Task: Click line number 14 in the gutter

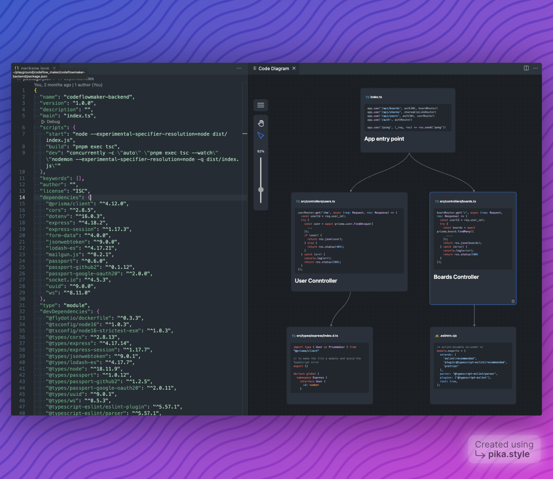Action: click(x=22, y=197)
